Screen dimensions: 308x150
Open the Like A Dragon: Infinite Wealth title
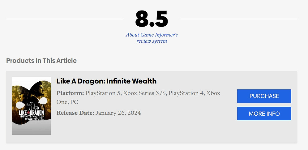(x=106, y=81)
